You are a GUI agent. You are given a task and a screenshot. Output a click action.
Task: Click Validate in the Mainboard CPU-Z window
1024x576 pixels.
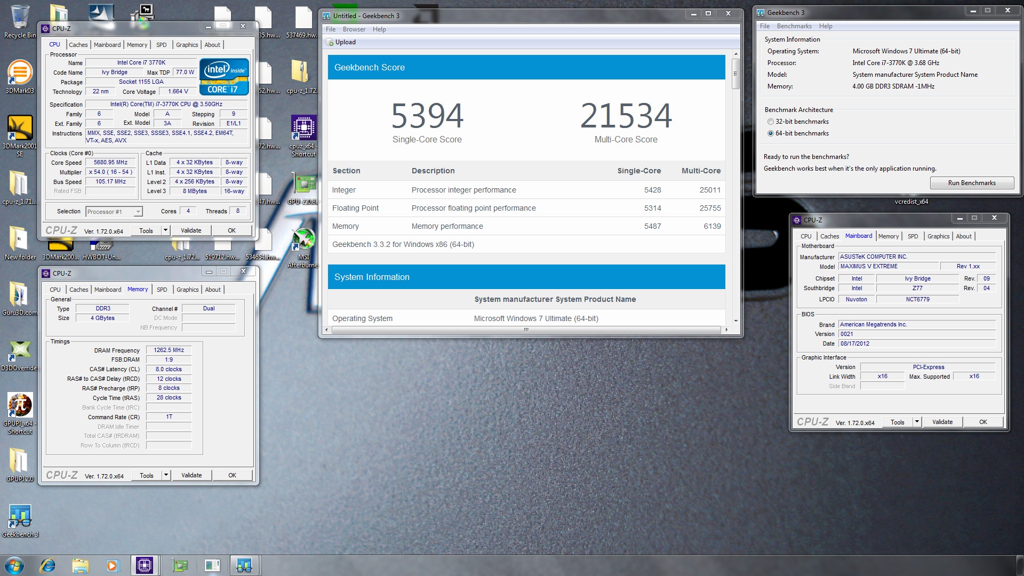tap(942, 422)
